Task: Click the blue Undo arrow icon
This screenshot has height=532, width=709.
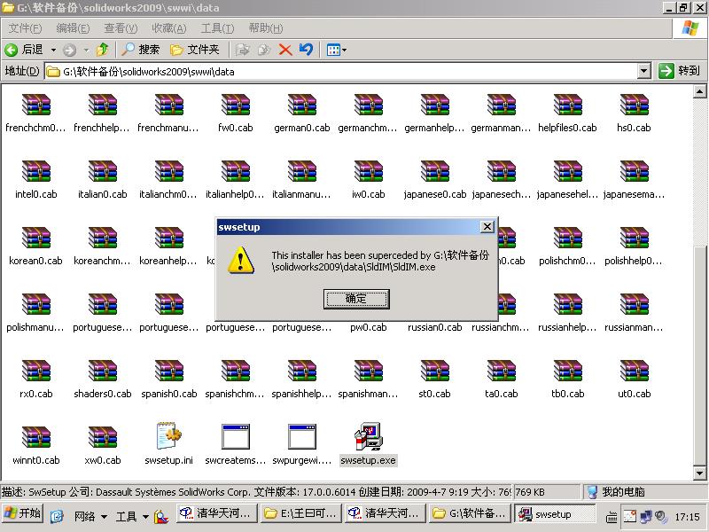Action: (x=306, y=50)
